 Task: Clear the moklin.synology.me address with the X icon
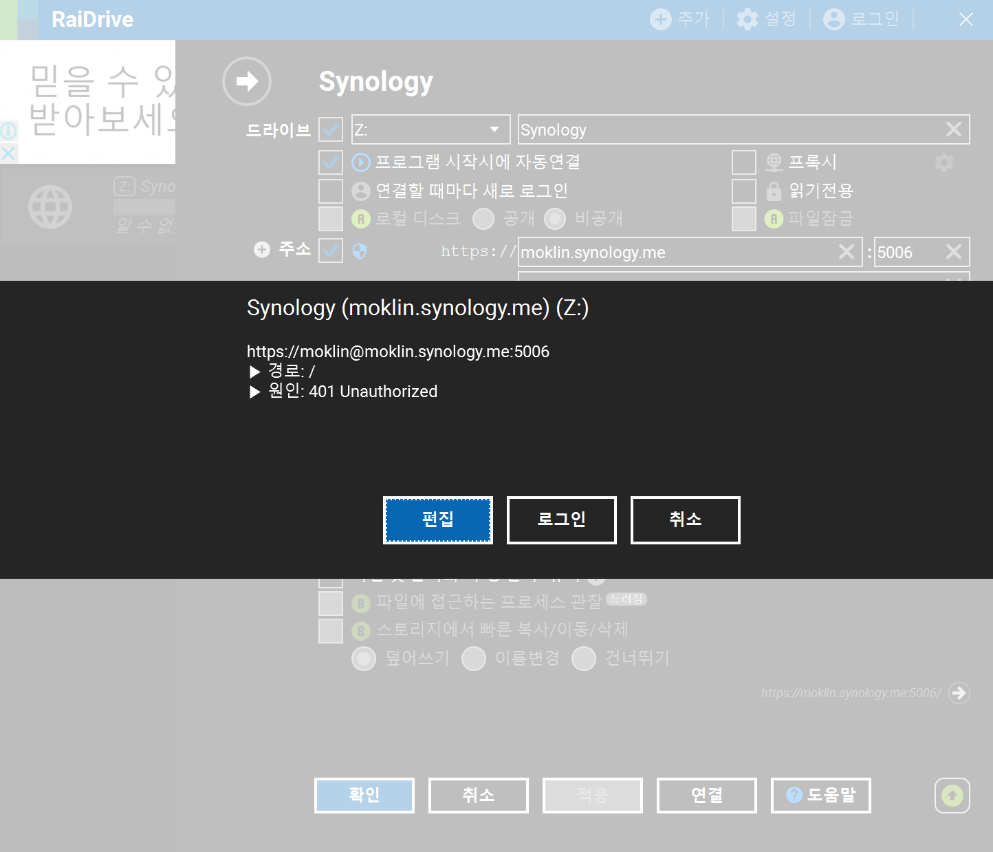(x=847, y=252)
